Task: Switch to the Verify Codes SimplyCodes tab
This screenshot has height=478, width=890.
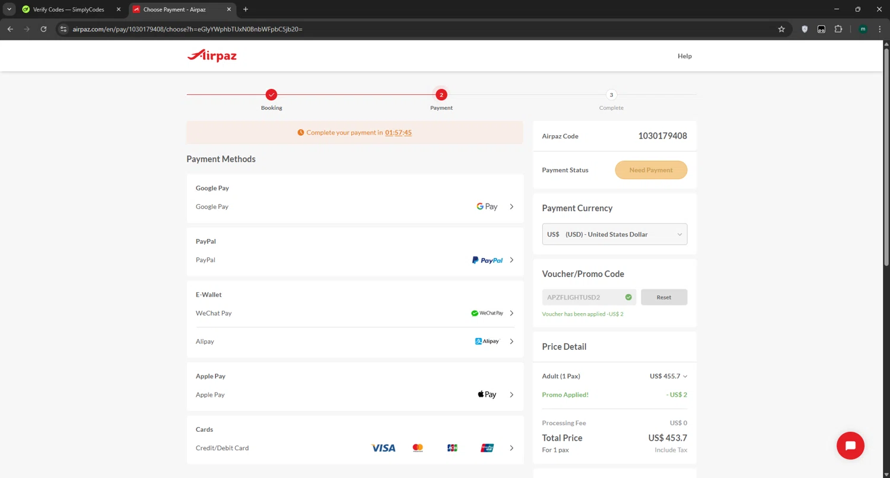Action: tap(68, 9)
